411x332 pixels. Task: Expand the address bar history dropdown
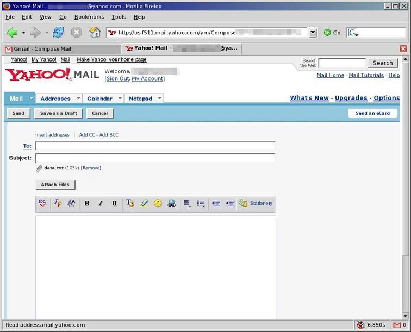click(x=313, y=33)
